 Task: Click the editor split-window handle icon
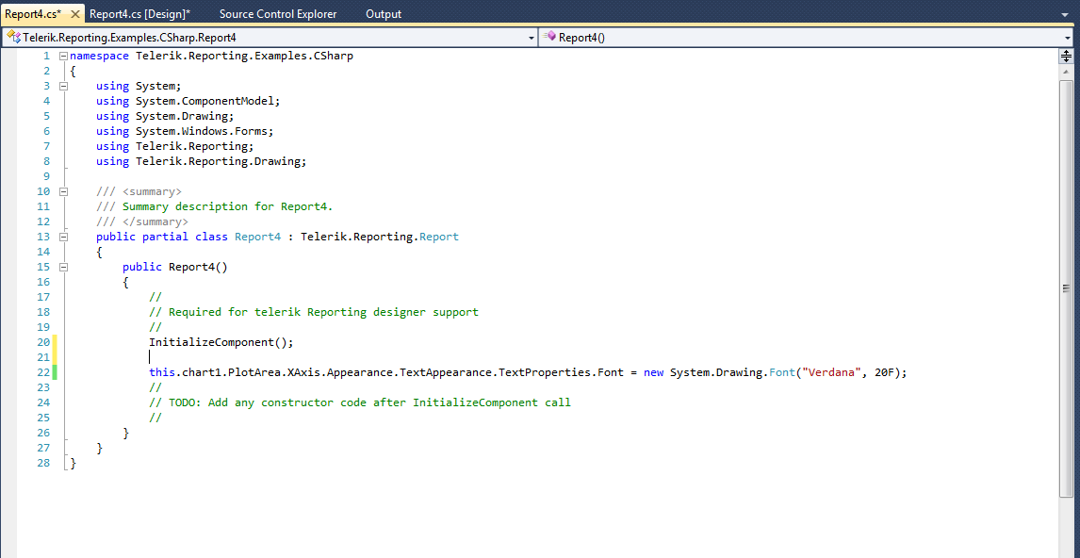pyautogui.click(x=1066, y=57)
